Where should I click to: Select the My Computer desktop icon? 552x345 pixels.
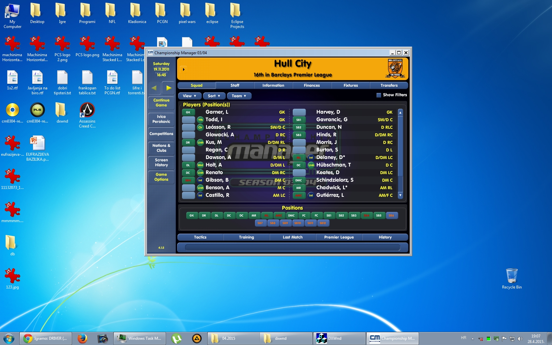12,15
